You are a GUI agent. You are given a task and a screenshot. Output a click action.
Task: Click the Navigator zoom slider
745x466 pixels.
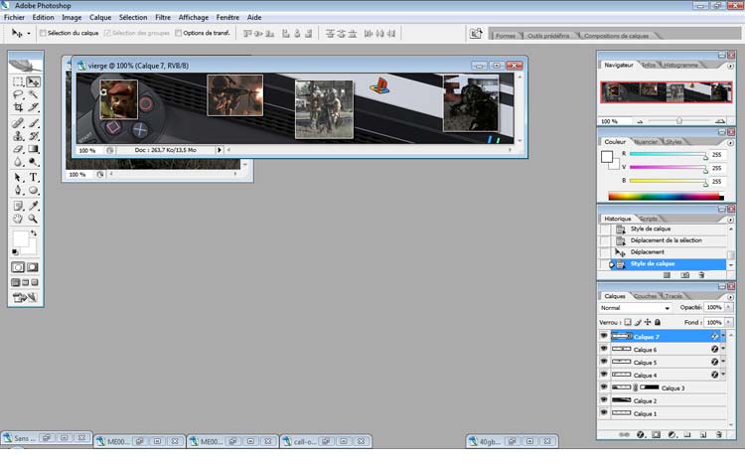(679, 121)
